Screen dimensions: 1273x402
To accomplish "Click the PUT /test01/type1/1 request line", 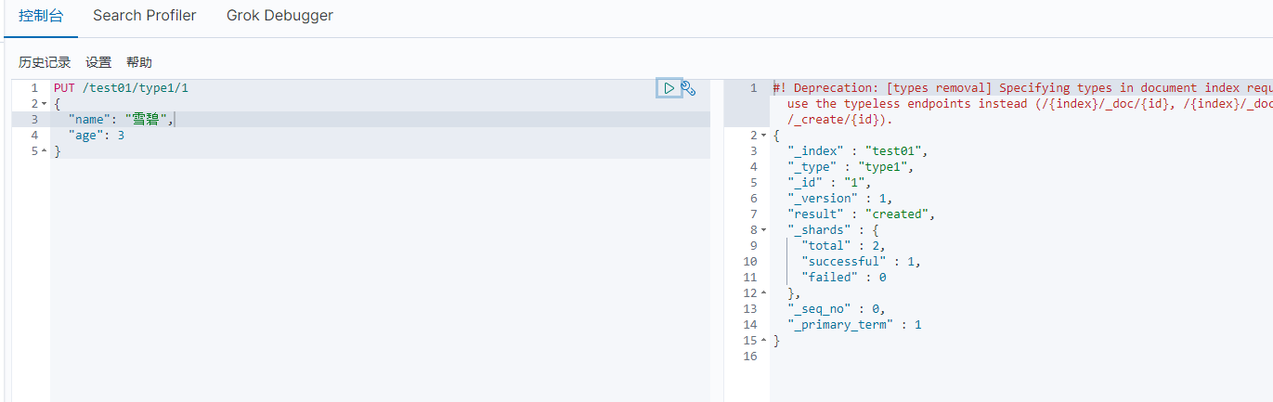I will tap(121, 88).
